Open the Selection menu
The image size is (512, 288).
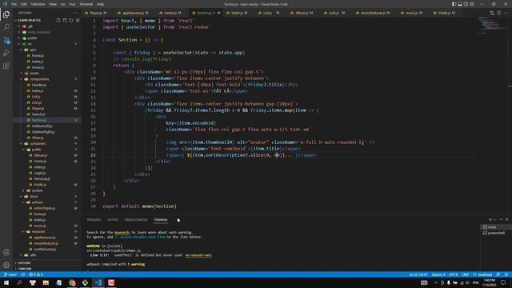38,4
